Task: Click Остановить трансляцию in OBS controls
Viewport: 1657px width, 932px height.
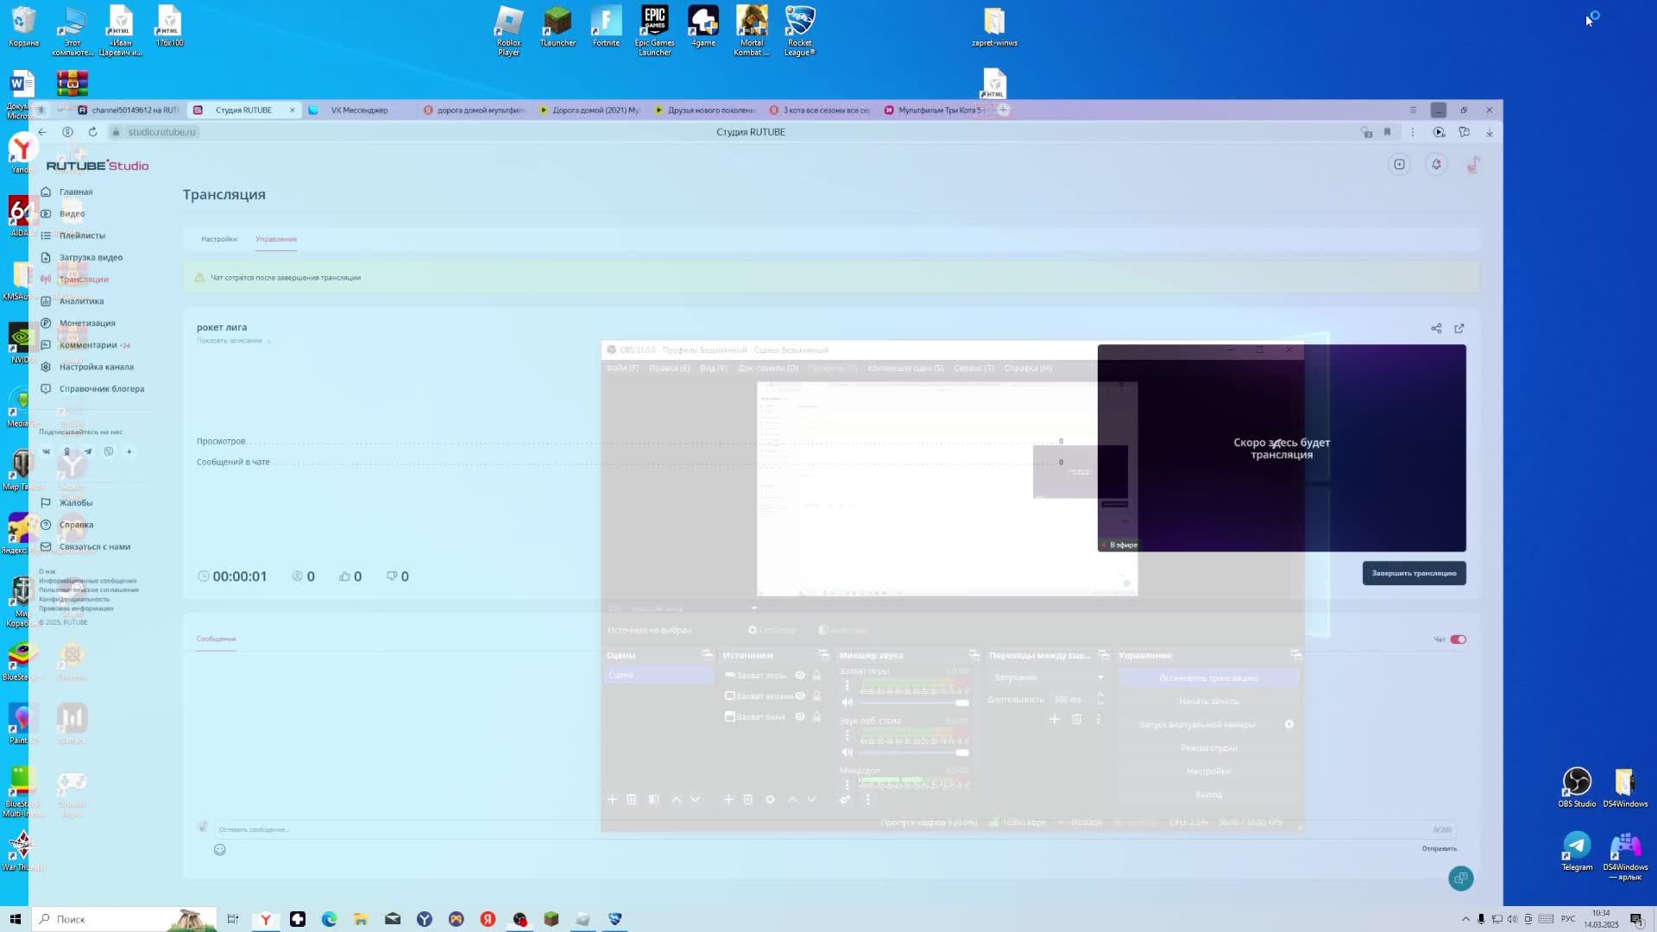Action: coord(1208,678)
